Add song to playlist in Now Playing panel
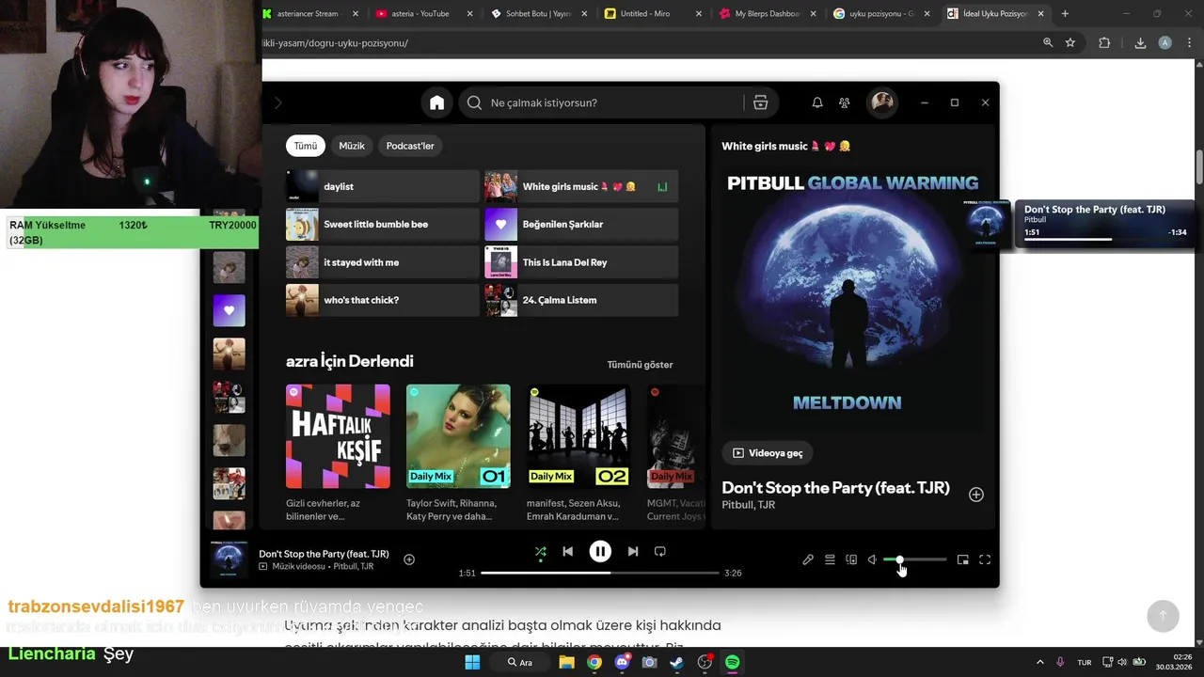 click(976, 495)
